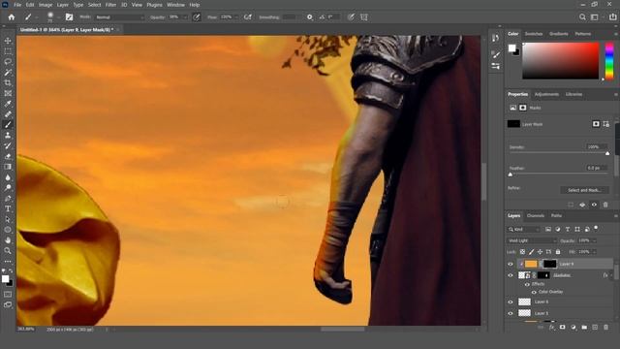Switch to the Swatches tab

[534, 34]
